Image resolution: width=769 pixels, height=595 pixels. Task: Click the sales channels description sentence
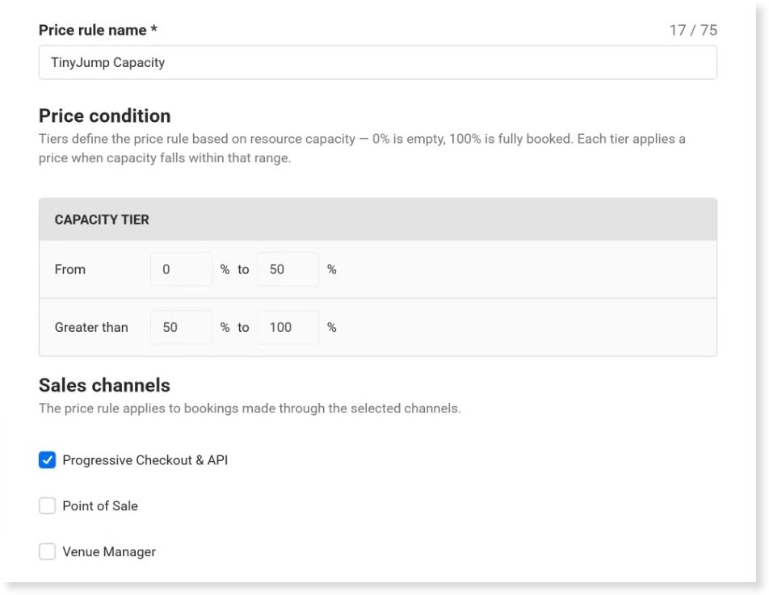250,409
